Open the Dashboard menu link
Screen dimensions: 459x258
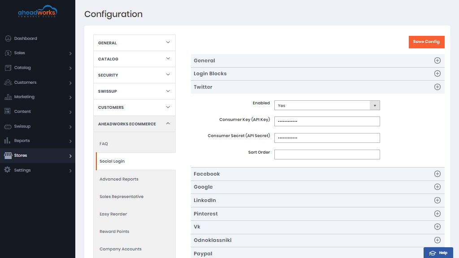pyautogui.click(x=26, y=39)
